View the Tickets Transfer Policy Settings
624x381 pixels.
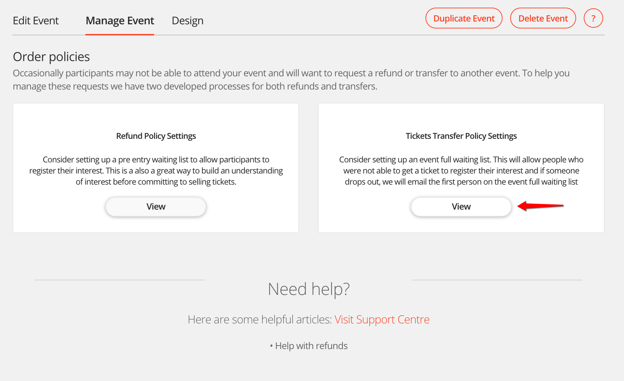coord(461,207)
